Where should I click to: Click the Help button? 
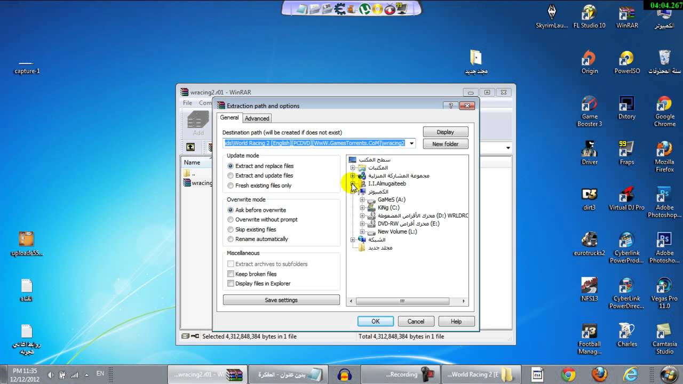point(456,321)
